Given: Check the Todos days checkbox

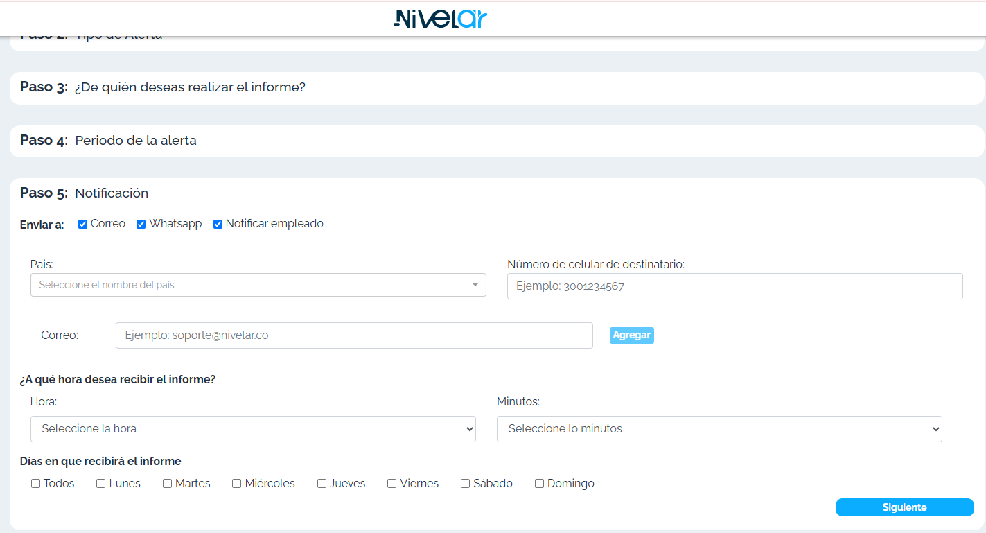Looking at the screenshot, I should point(36,484).
